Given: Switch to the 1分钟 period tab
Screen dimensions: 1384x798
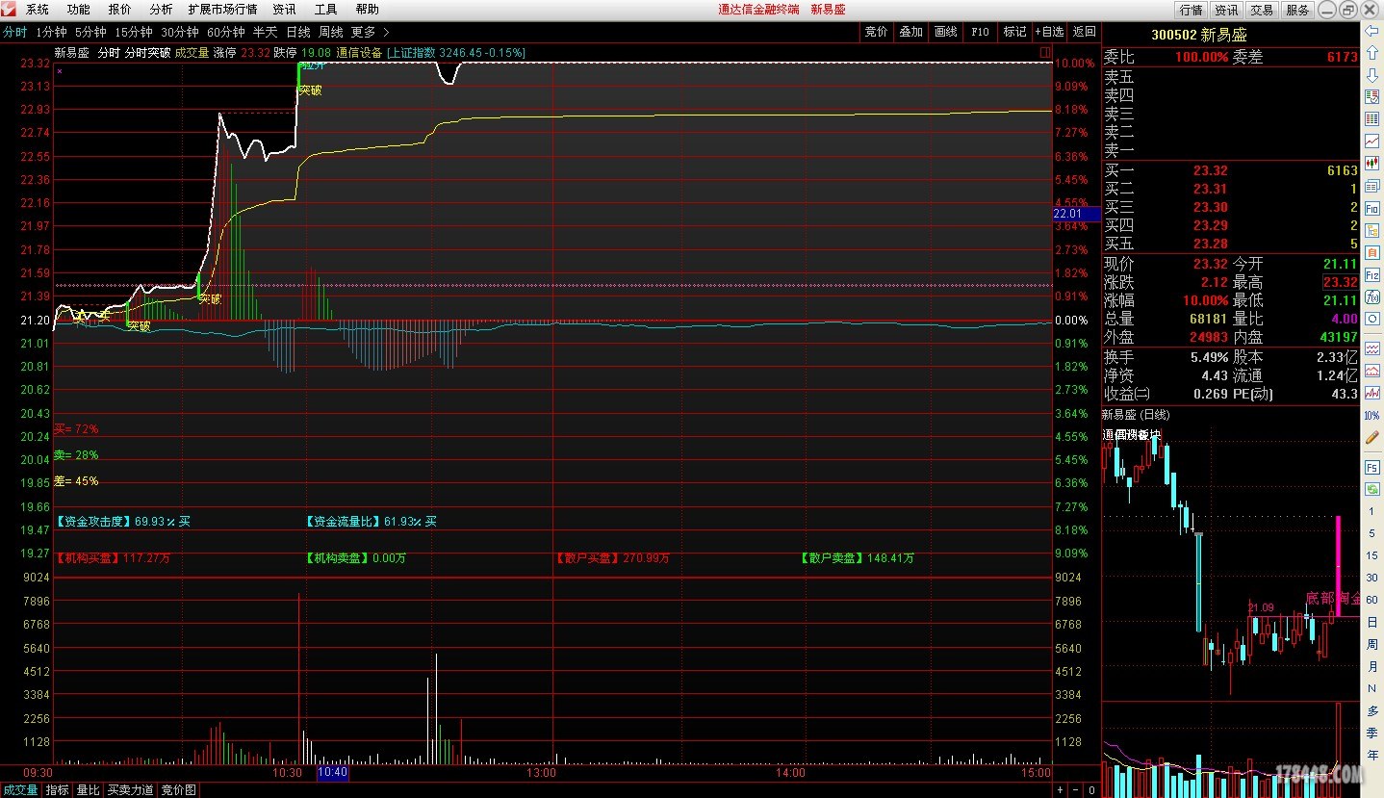Looking at the screenshot, I should [51, 32].
